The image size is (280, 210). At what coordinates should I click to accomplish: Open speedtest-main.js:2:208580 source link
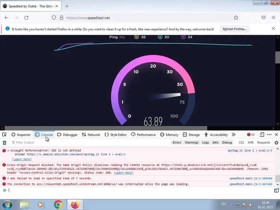[251, 178]
